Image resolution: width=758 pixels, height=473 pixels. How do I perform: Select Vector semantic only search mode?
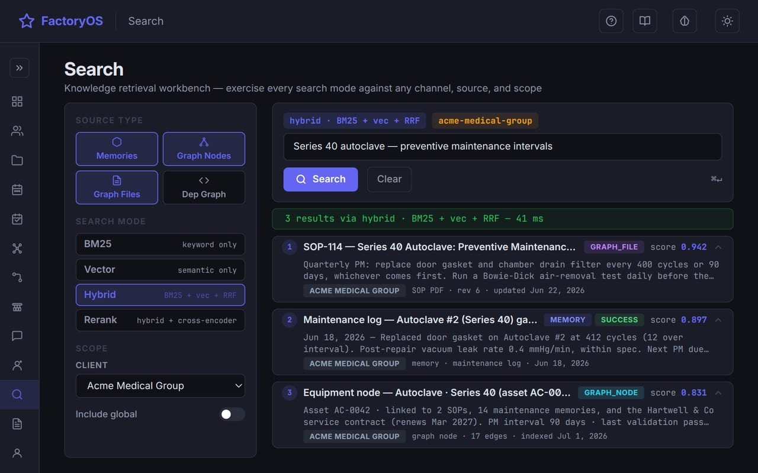[x=160, y=270]
